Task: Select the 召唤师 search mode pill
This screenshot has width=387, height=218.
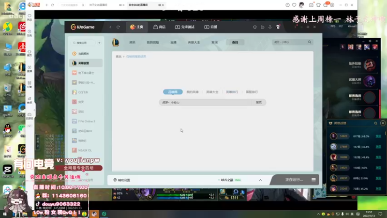Action: click(173, 92)
